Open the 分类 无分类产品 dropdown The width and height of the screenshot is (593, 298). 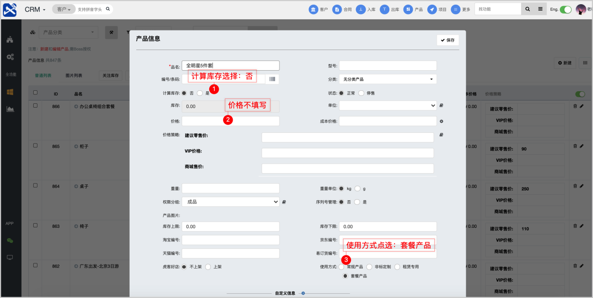[388, 79]
